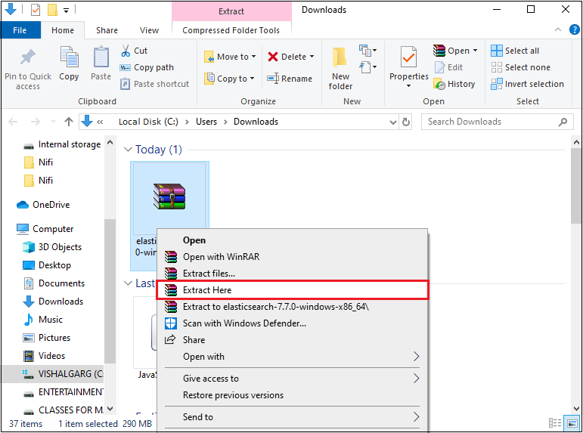583x433 pixels.
Task: Choose Open with WinRAR menu entry
Action: point(292,257)
